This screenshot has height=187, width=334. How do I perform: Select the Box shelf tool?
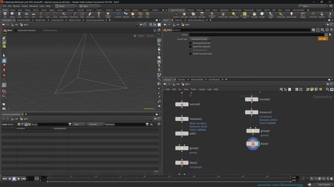(5, 15)
